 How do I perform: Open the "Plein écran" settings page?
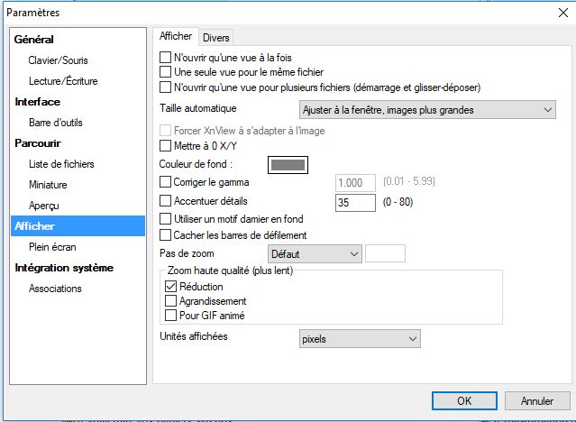point(54,246)
